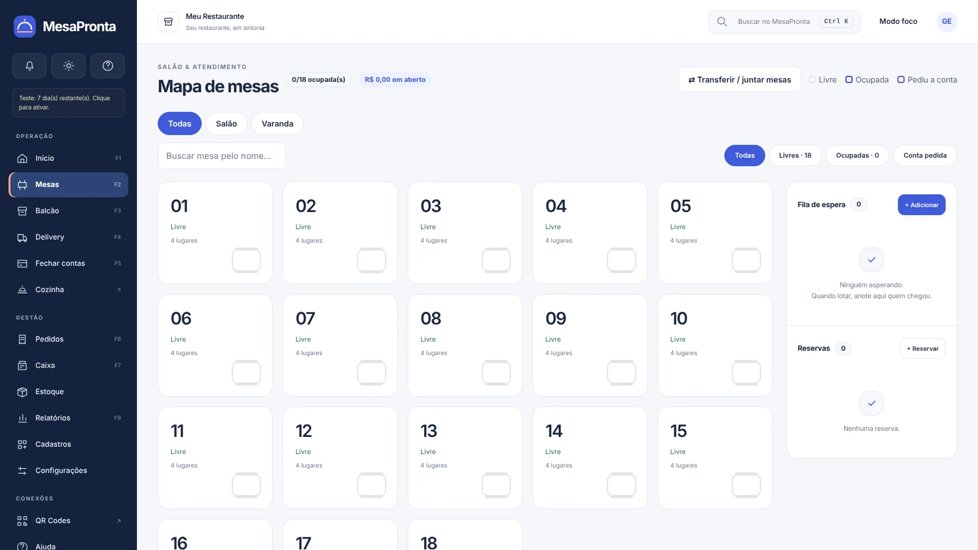Focus the Buscar no MesaPronta search box
Image resolution: width=978 pixels, height=550 pixels.
click(784, 21)
